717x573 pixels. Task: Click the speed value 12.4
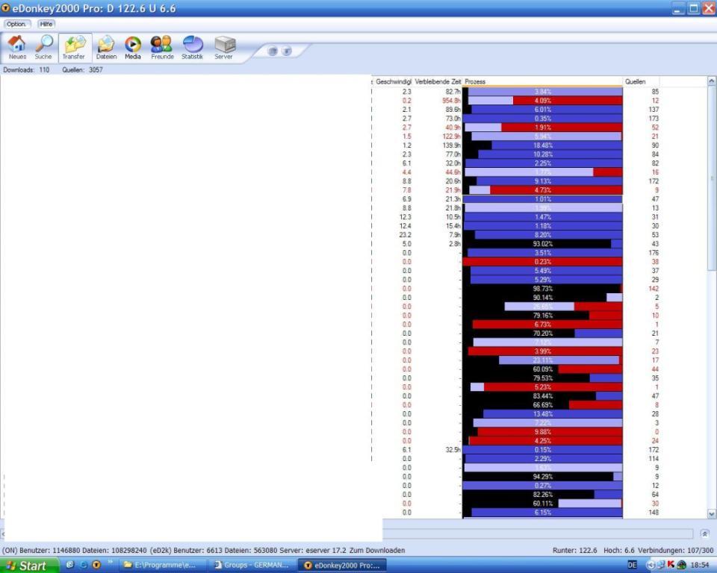[x=405, y=226]
